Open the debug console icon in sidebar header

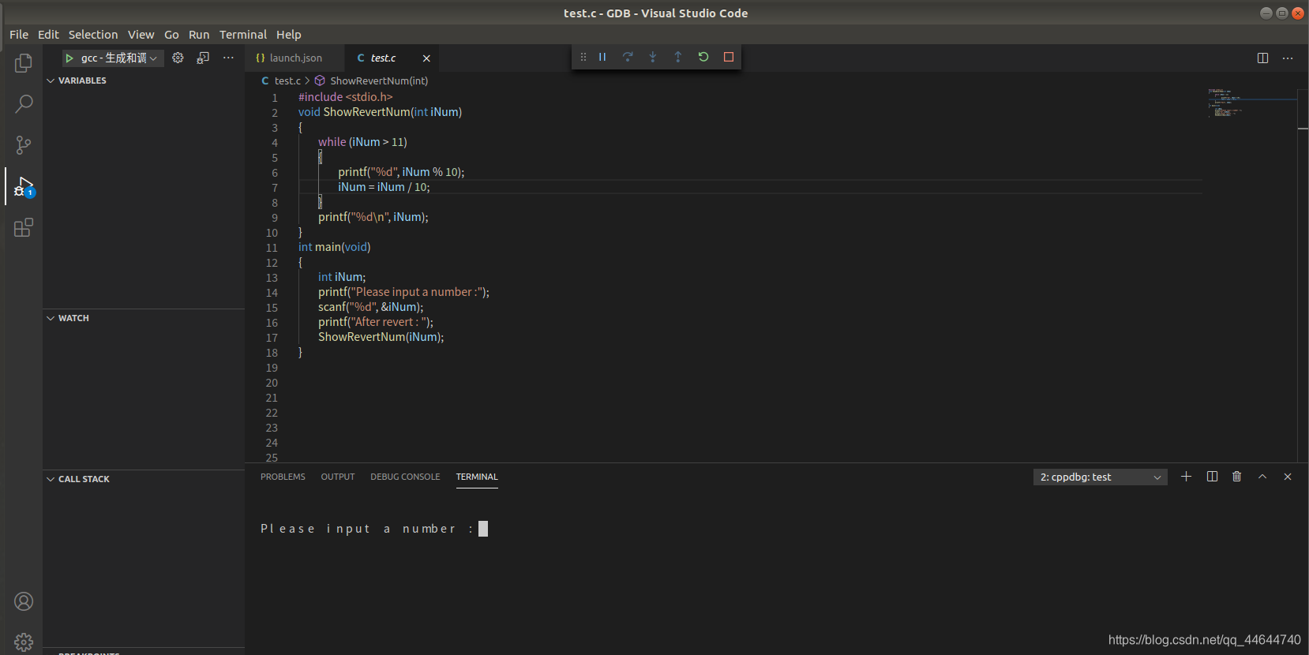(203, 58)
